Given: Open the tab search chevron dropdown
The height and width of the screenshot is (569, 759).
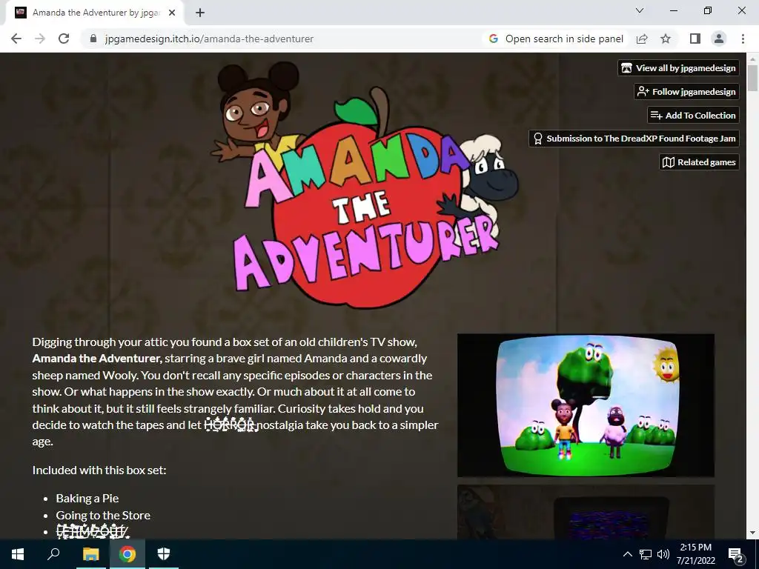Looking at the screenshot, I should click(640, 10).
